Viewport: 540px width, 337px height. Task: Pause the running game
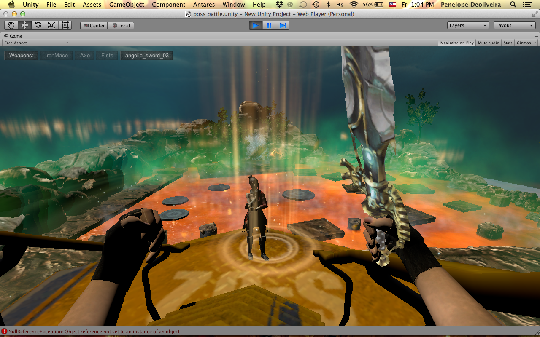point(269,26)
